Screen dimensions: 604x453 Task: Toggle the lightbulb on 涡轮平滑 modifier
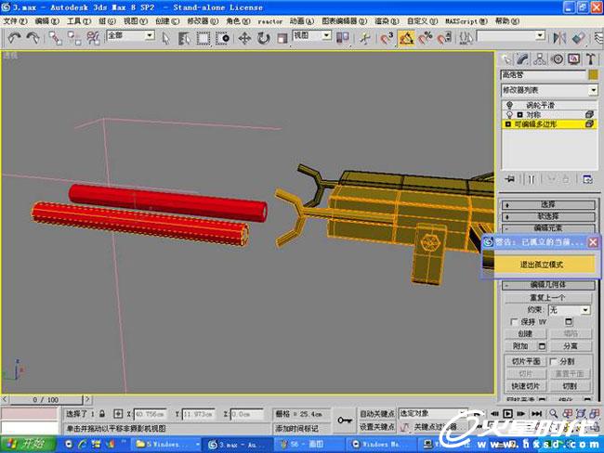click(509, 105)
